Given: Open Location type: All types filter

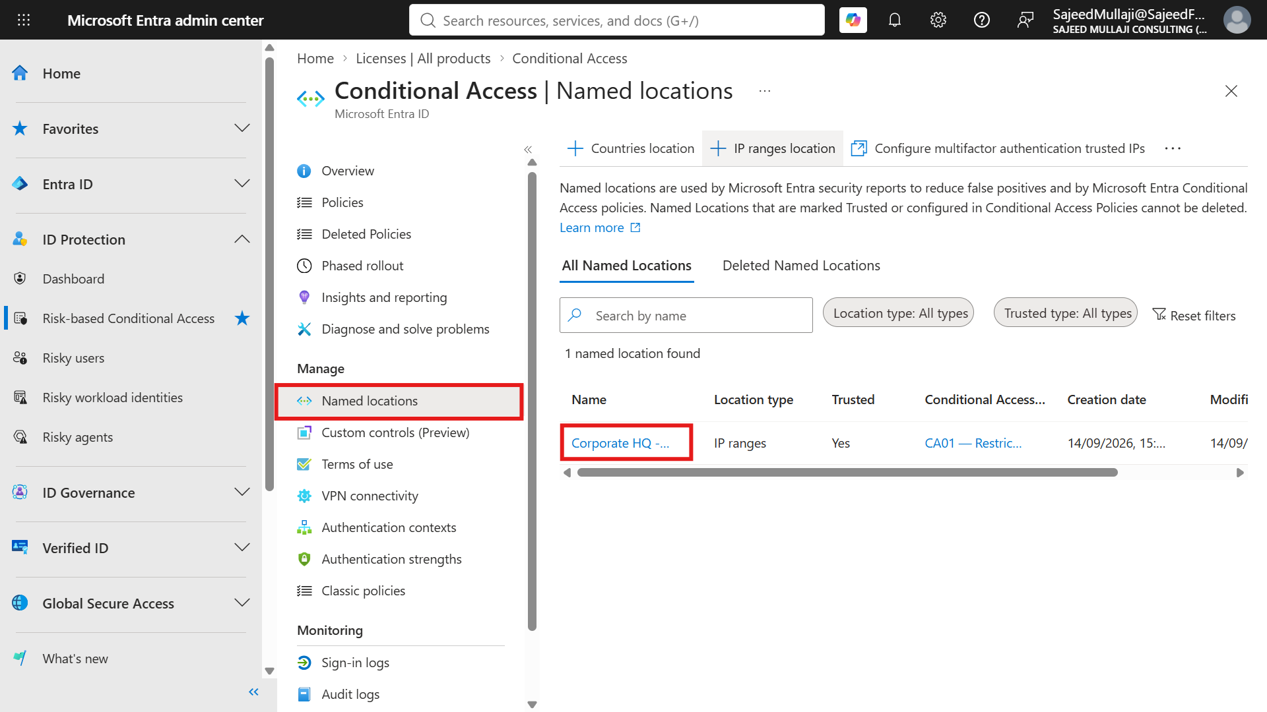Looking at the screenshot, I should 898,313.
